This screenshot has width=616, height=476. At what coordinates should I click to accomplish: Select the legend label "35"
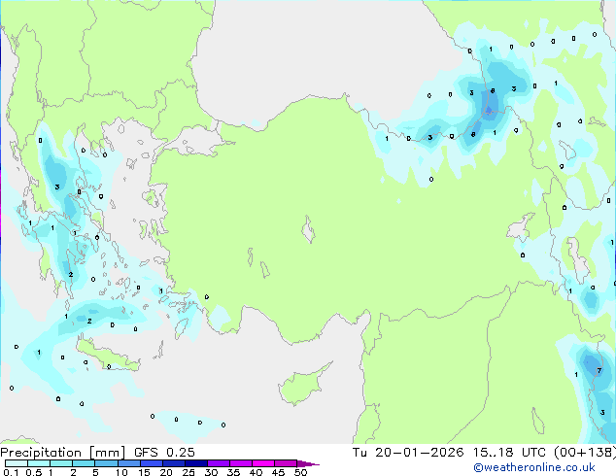coord(233,472)
